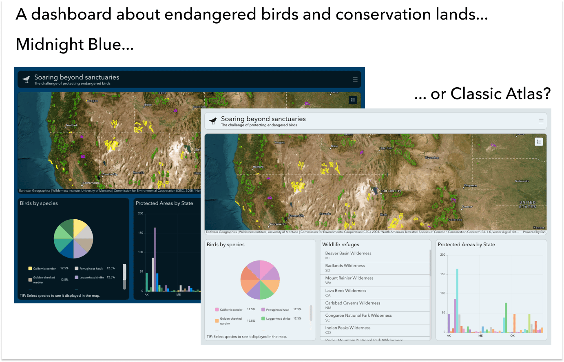Select Loggerhead shrike swatch in the dark dashboard legend
The image size is (564, 362).
[77, 278]
